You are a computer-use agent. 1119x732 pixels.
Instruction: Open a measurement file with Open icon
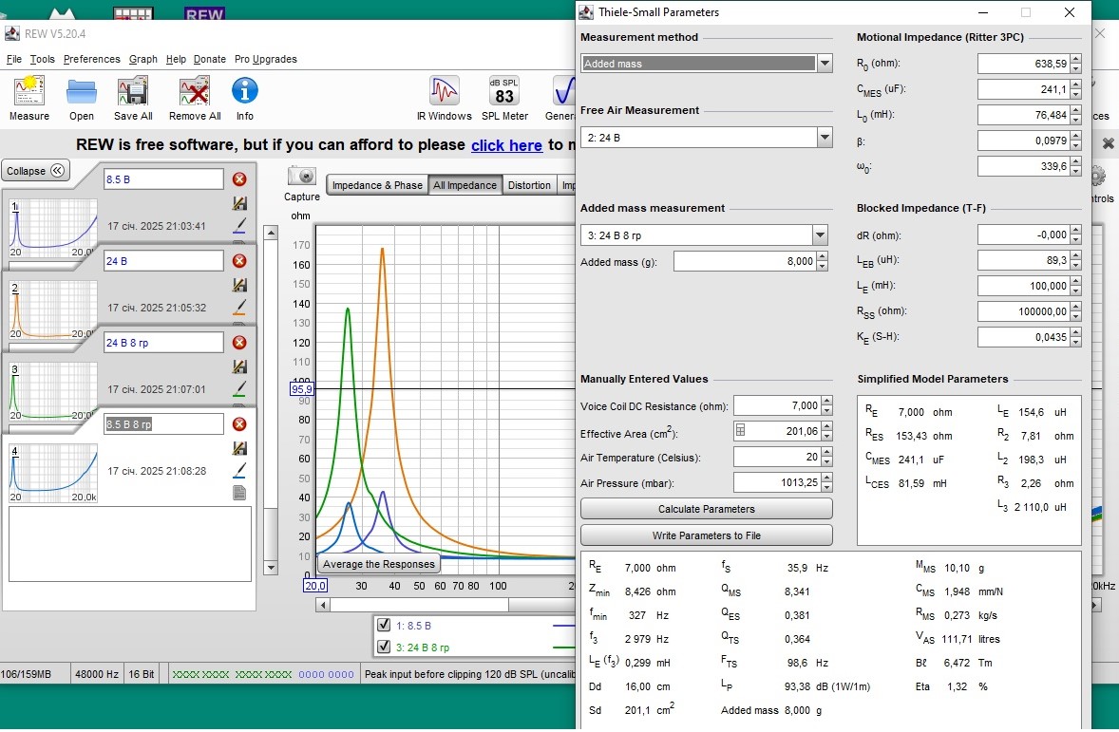[82, 91]
